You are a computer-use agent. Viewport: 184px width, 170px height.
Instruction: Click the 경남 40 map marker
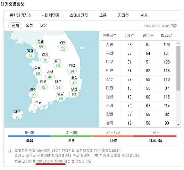pyautogui.click(x=60, y=99)
